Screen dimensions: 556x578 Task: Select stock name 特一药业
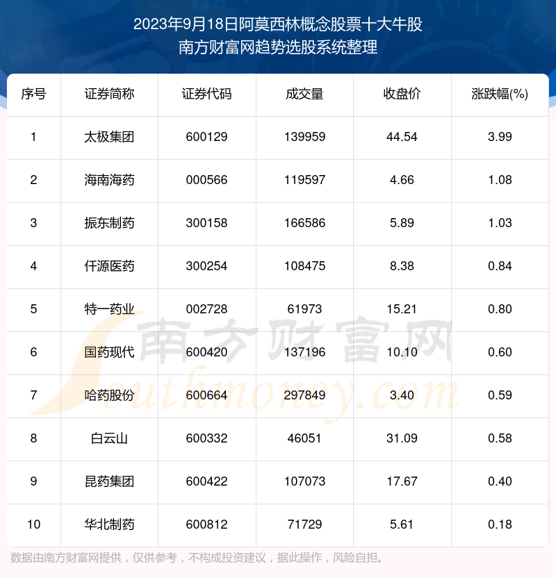point(109,309)
